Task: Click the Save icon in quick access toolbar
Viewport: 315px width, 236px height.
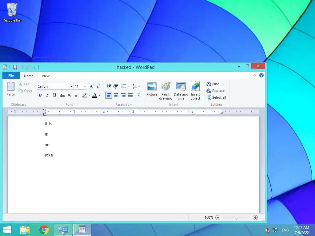Action: [x=15, y=67]
